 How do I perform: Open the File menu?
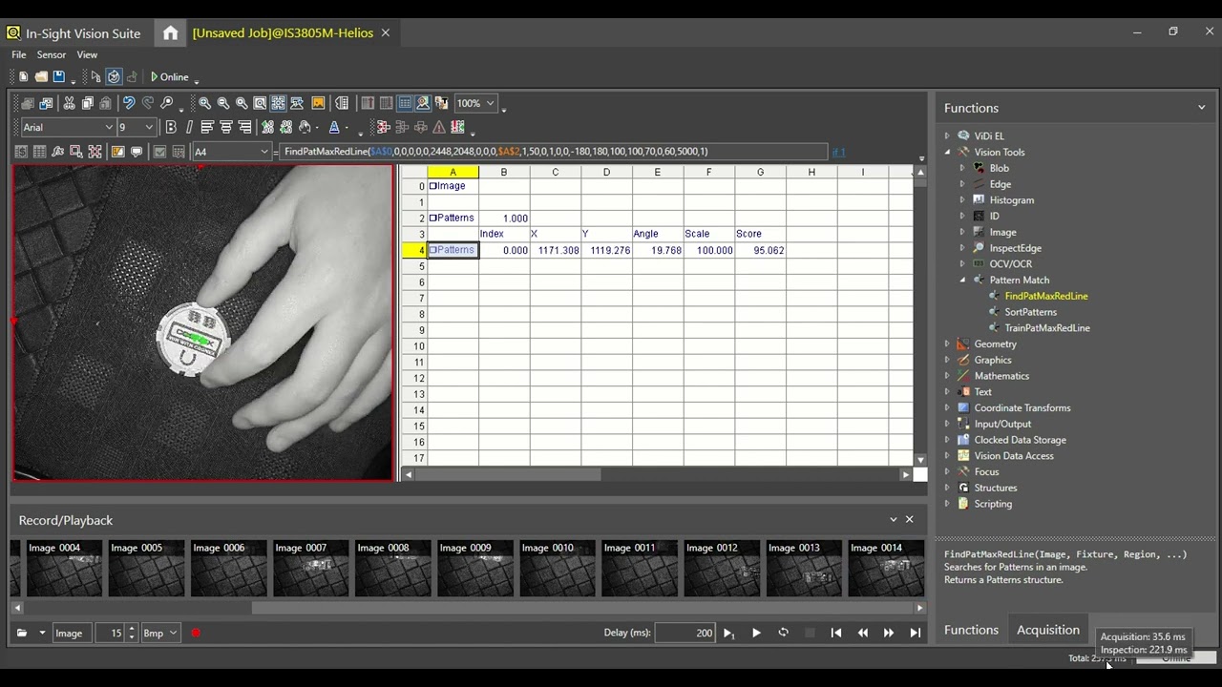tap(19, 54)
